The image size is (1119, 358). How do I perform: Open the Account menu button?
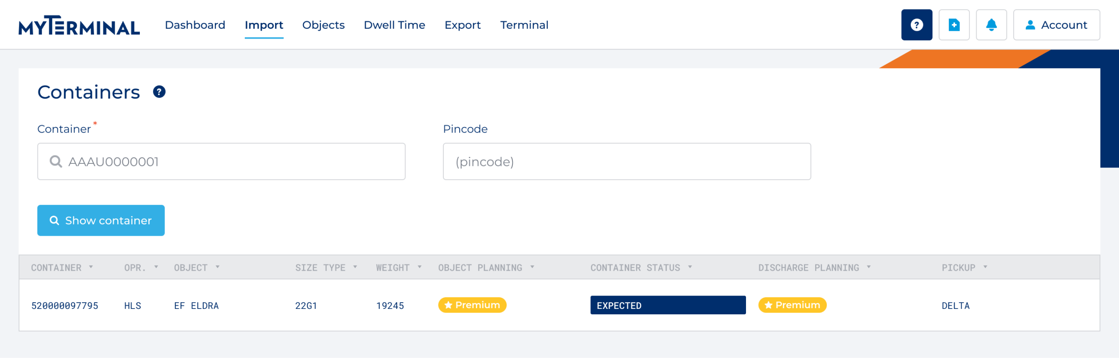(1056, 25)
